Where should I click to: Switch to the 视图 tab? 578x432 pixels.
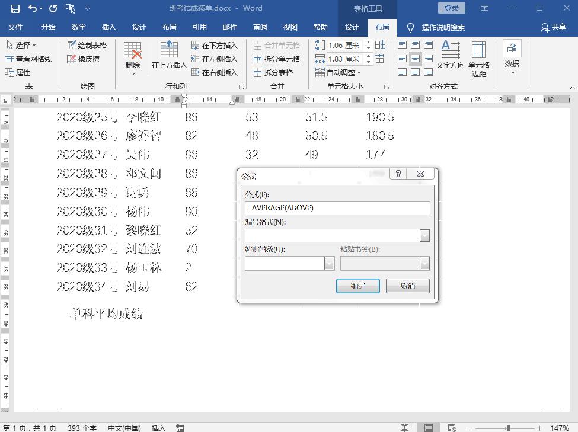(290, 27)
